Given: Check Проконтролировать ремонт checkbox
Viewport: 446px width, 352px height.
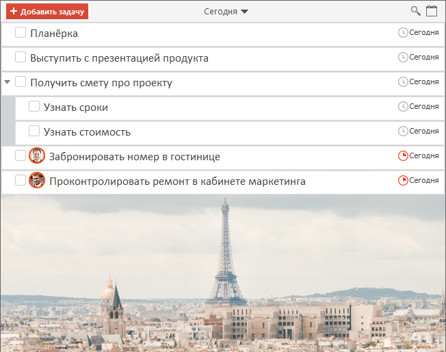Looking at the screenshot, I should pos(21,180).
